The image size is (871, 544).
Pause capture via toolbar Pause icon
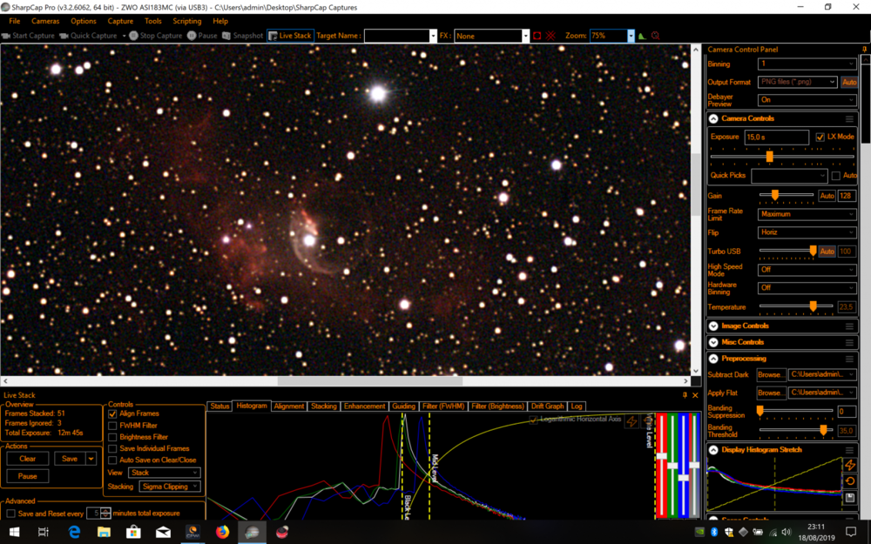pyautogui.click(x=192, y=36)
